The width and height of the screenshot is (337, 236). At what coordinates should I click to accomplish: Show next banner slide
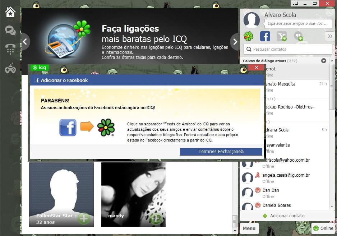(235, 41)
